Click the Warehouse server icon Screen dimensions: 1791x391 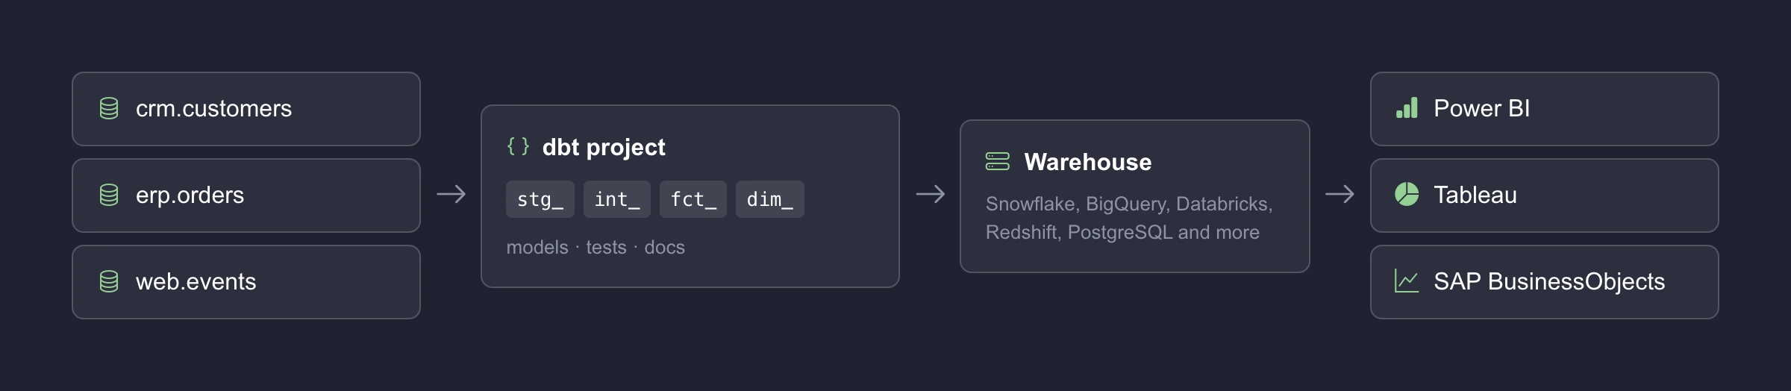998,161
